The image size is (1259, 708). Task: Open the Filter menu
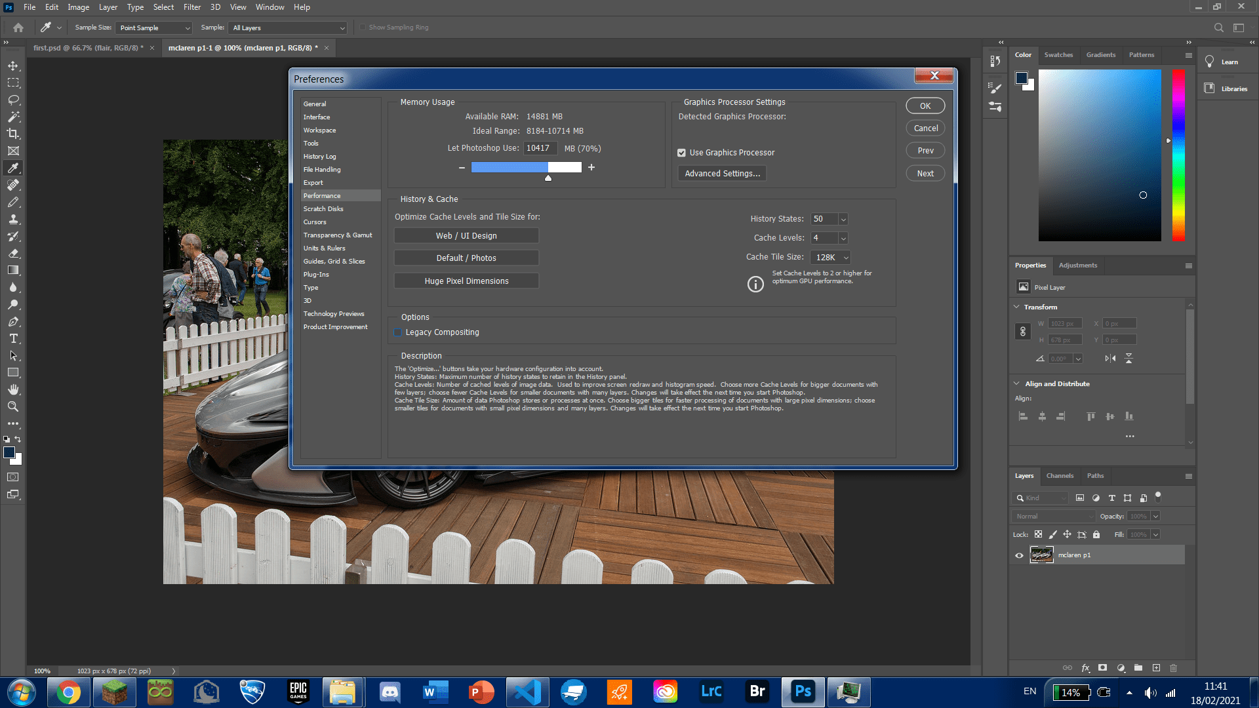(x=191, y=7)
